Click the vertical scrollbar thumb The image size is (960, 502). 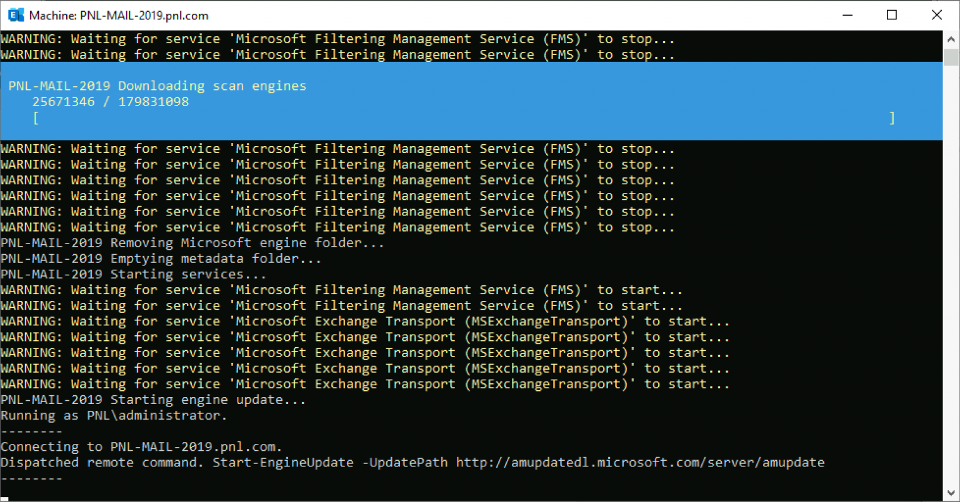click(951, 57)
